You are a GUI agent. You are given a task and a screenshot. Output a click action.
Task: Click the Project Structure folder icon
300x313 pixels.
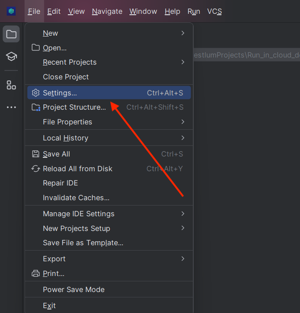36,107
